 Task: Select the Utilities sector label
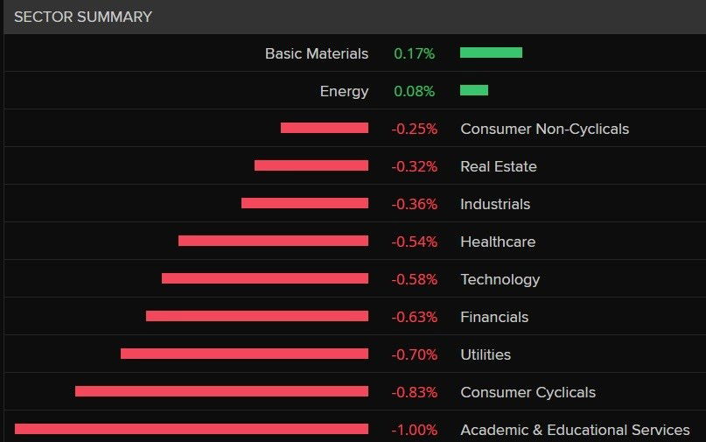pyautogui.click(x=486, y=354)
